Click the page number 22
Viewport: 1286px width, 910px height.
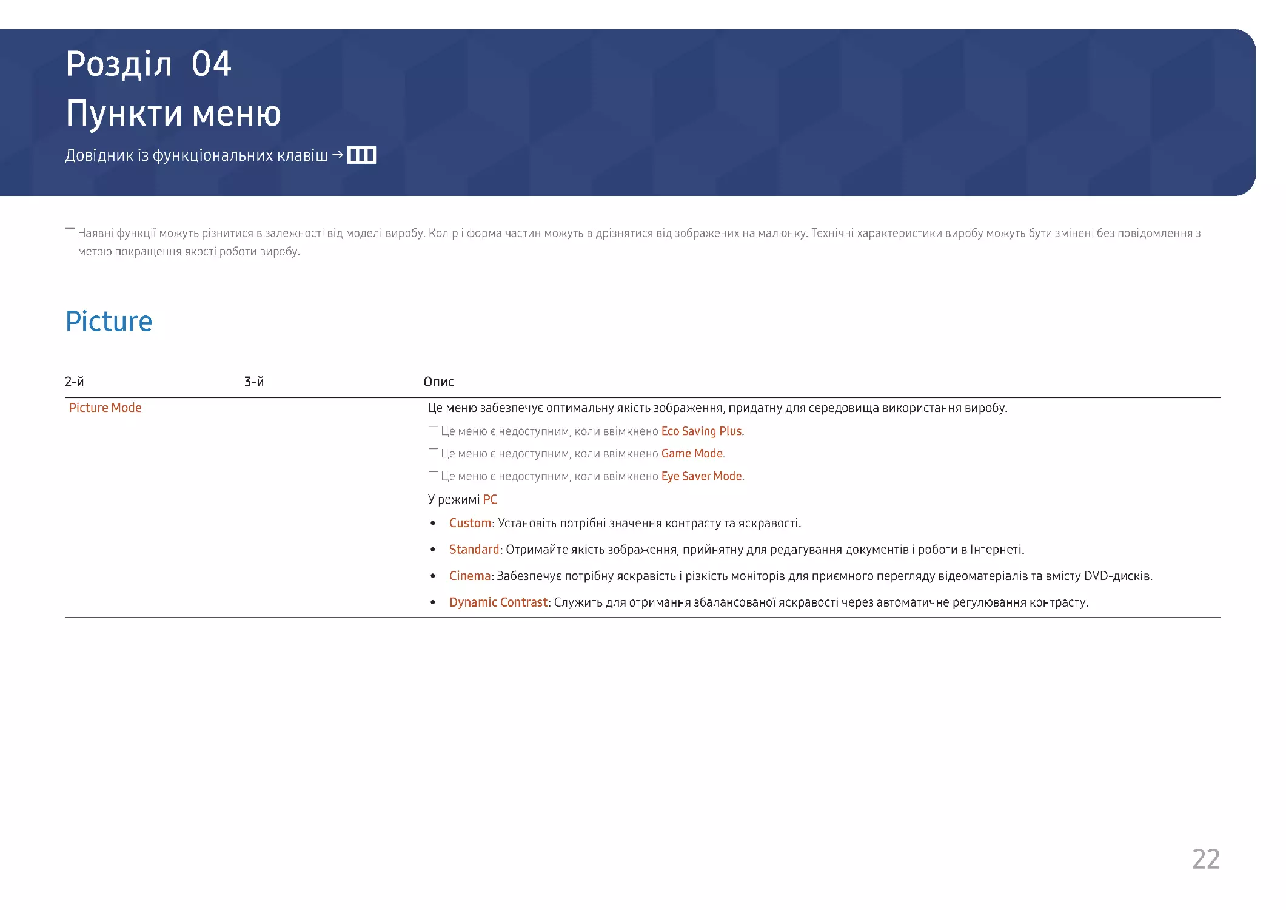(1205, 859)
